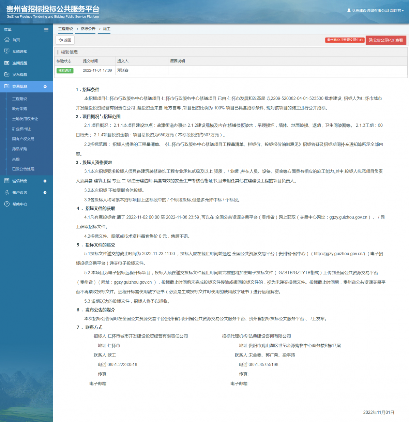Collapse the 交易信息 submenu chevron
409x422 pixels.
click(x=45, y=86)
